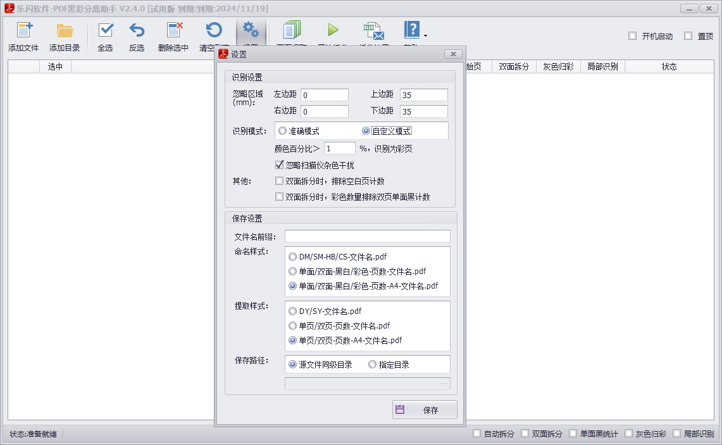722x445 pixels.
Task: Click the 局部识别 column header
Action: click(x=603, y=67)
